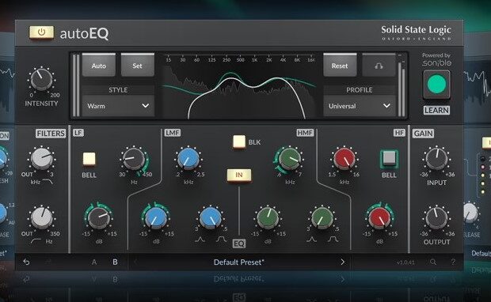The width and height of the screenshot is (491, 302).
Task: Click the OUTPUT gain knob
Action: pyautogui.click(x=436, y=217)
